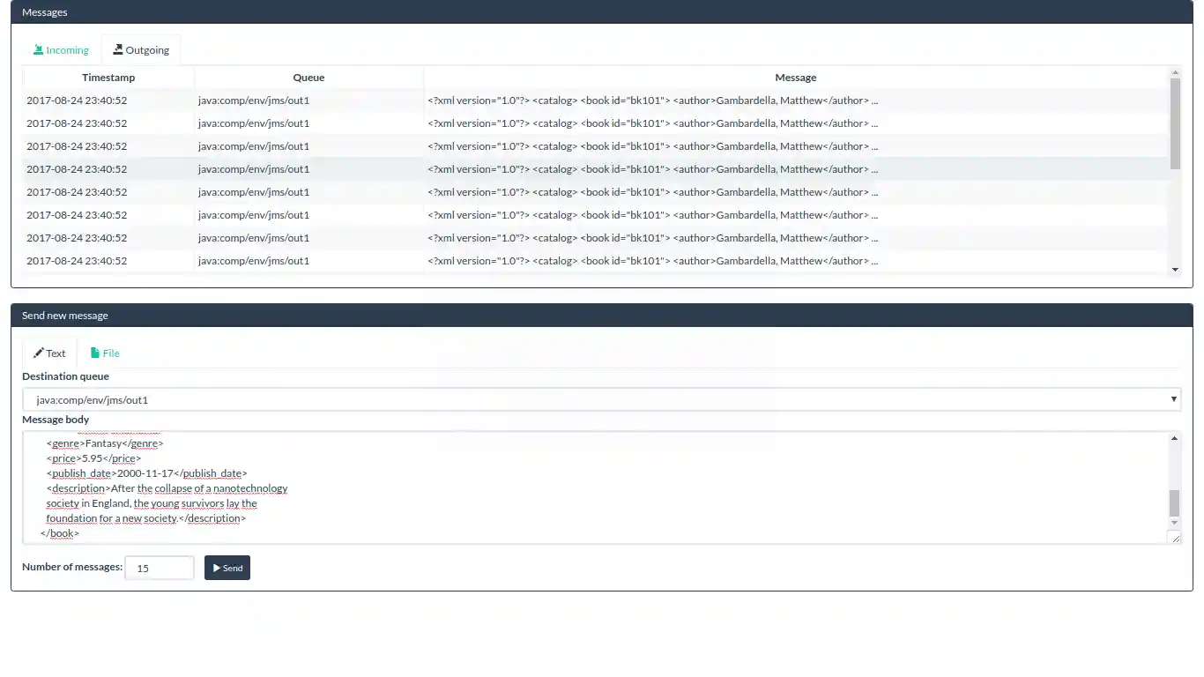
Task: Click the Timestamp column header
Action: tap(108, 77)
